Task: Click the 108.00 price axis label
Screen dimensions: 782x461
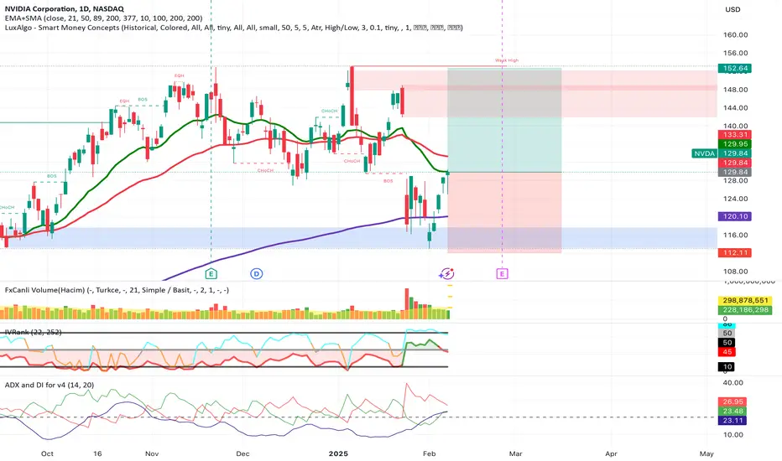Action: pyautogui.click(x=736, y=272)
